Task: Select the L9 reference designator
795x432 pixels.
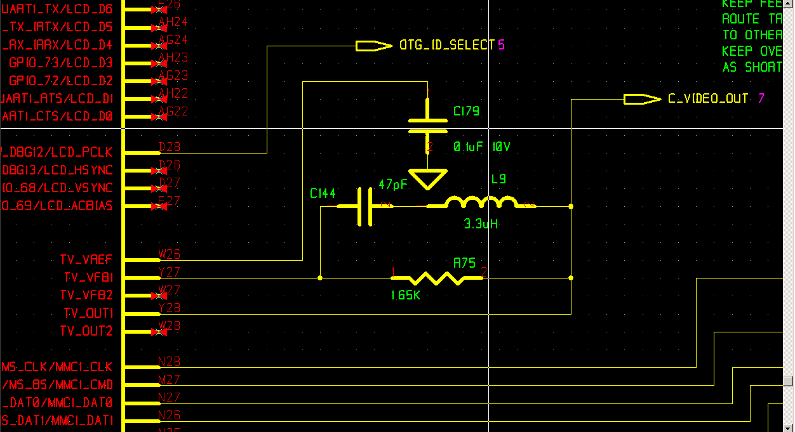Action: (x=498, y=180)
